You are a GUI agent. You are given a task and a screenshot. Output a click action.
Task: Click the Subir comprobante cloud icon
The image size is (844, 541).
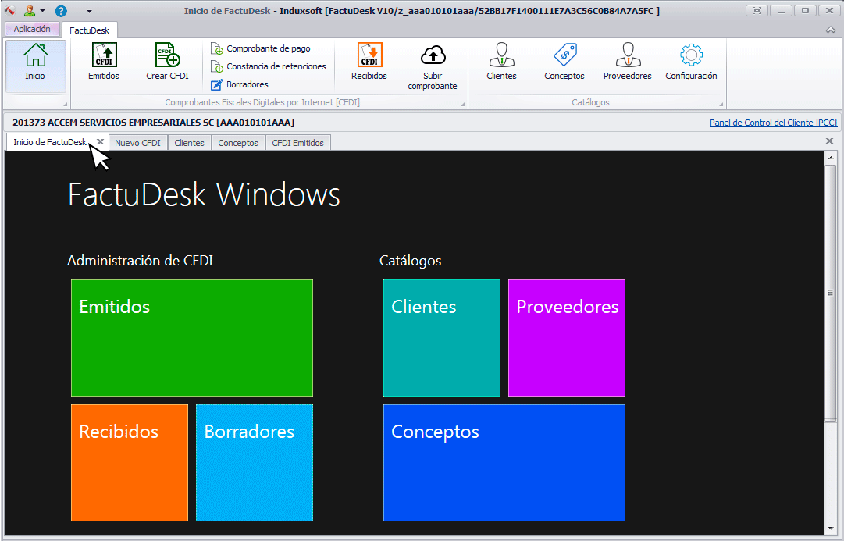click(x=433, y=67)
